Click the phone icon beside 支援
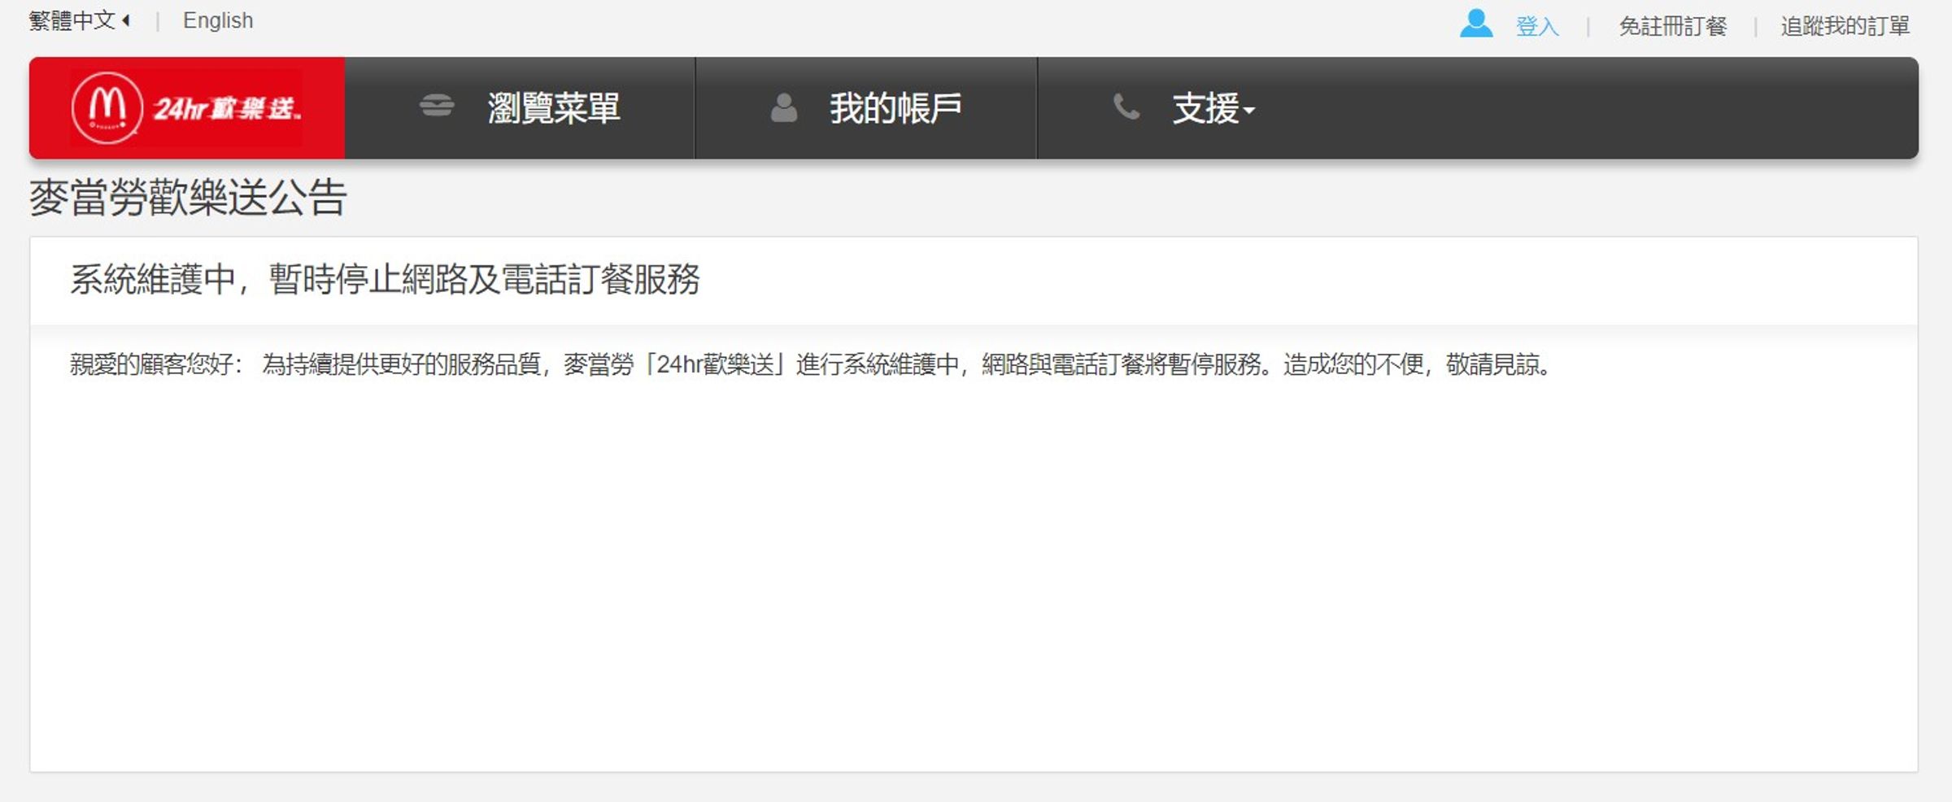The height and width of the screenshot is (802, 1952). tap(1126, 107)
